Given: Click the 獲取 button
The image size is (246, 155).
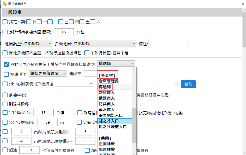Looking at the screenshot, I should click(188, 84).
